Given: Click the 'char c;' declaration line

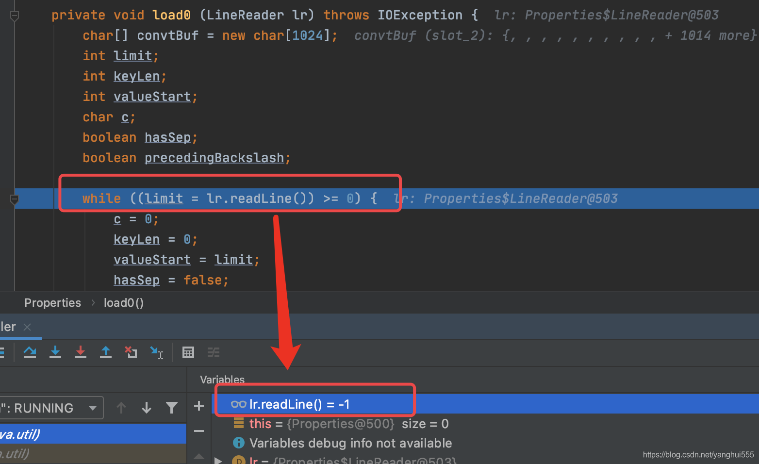Looking at the screenshot, I should tap(109, 117).
